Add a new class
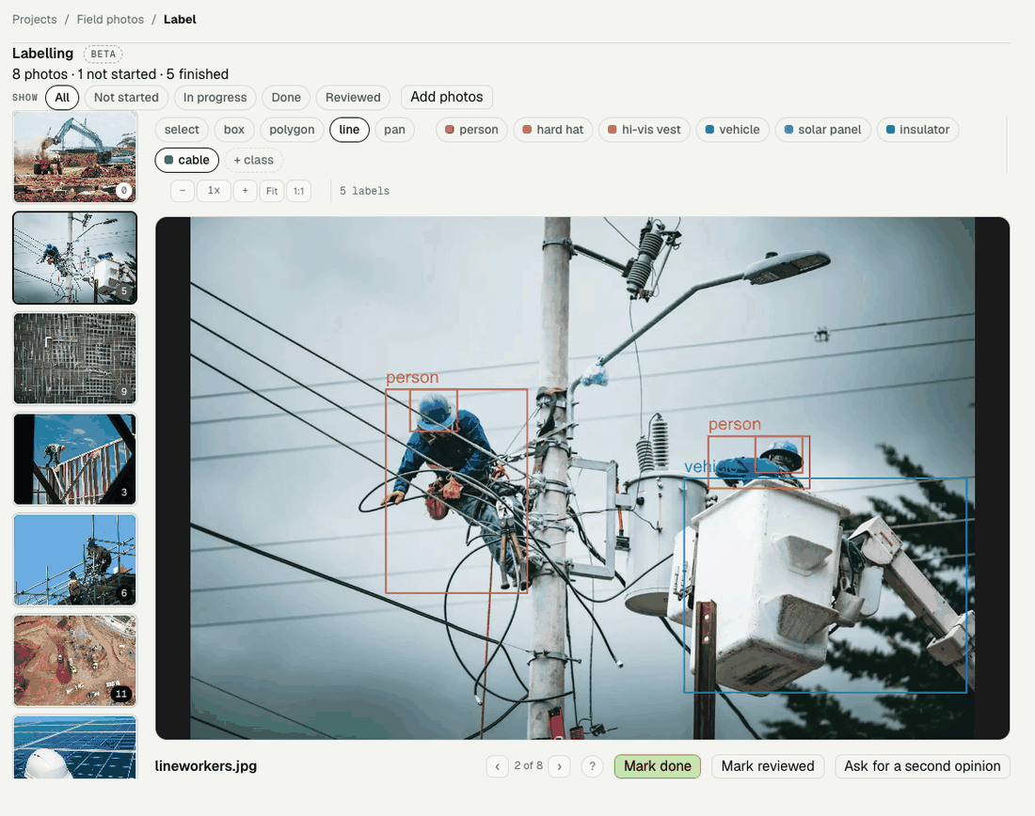 click(x=253, y=160)
